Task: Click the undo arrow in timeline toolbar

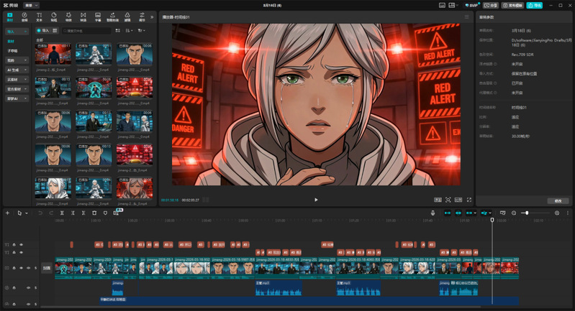Action: (40, 213)
